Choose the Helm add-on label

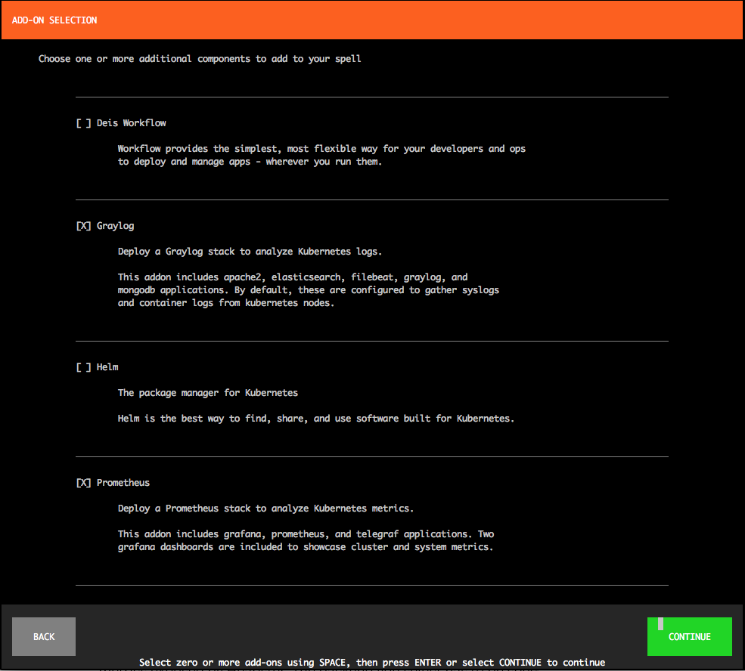point(108,367)
